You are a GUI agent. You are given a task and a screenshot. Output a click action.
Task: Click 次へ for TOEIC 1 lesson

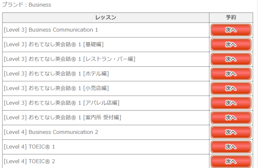coord(231,147)
